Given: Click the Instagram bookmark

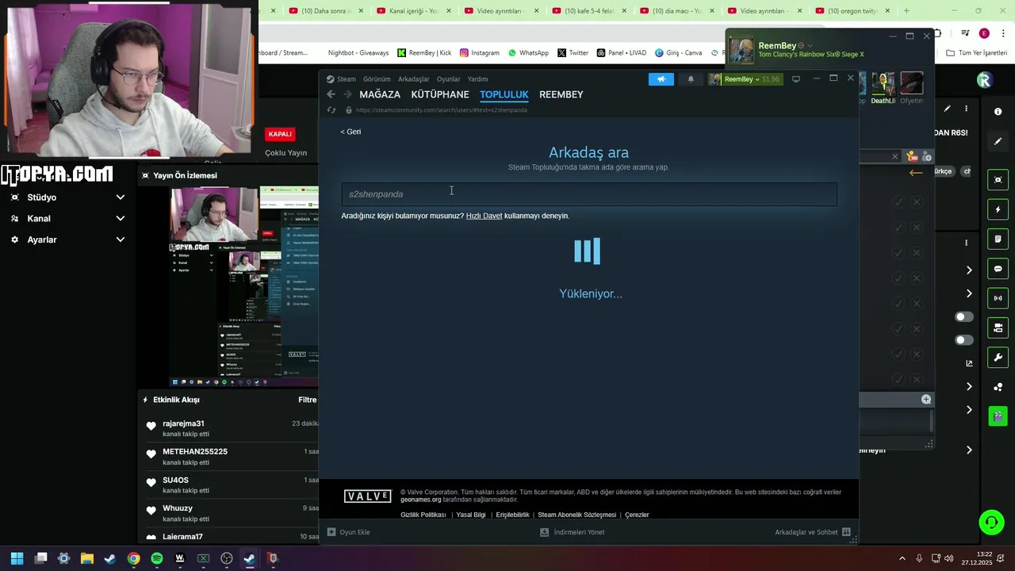Looking at the screenshot, I should click(x=480, y=53).
